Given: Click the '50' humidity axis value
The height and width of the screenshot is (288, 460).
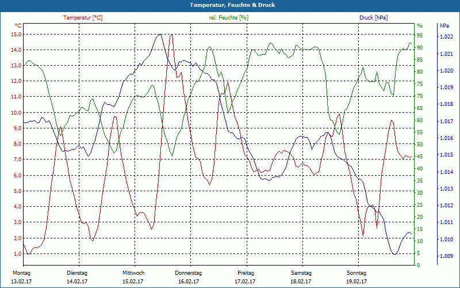Looking at the screenshot, I should click(x=420, y=145).
